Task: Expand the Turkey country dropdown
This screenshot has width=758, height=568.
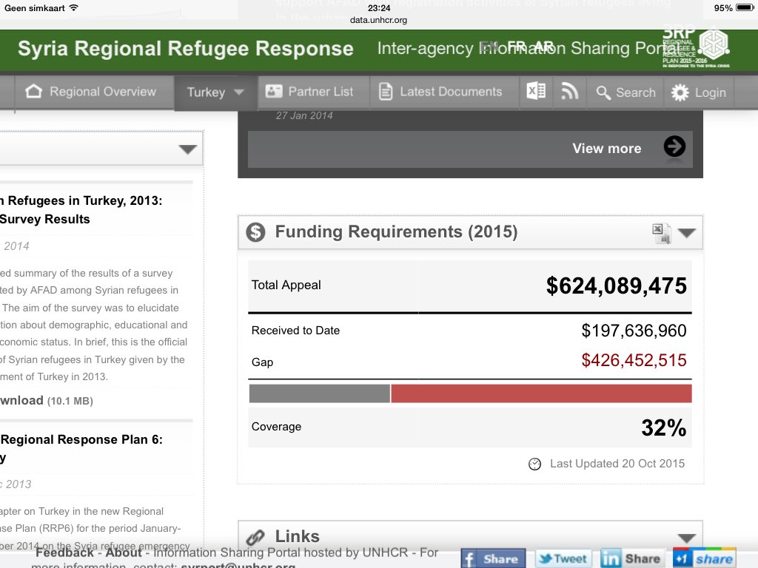Action: point(215,92)
